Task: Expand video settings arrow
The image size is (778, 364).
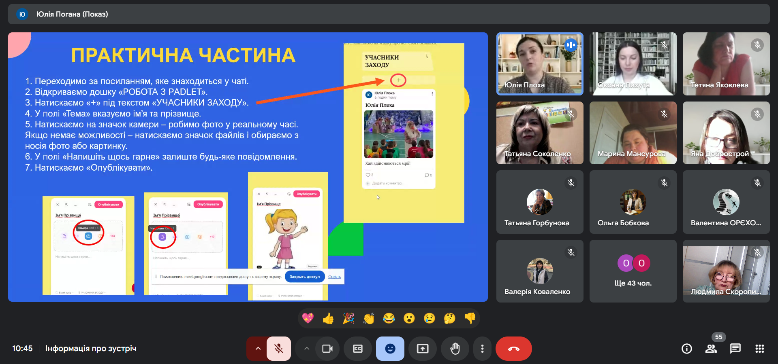Action: tap(307, 349)
